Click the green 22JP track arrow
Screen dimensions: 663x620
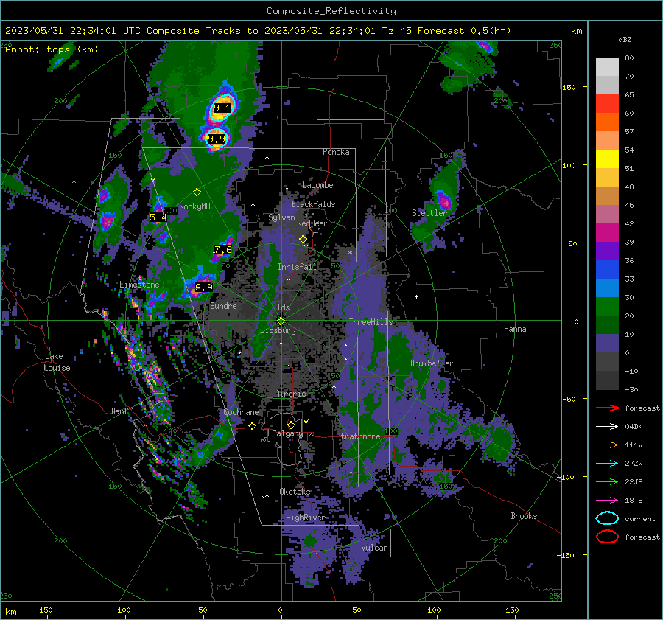tap(607, 481)
